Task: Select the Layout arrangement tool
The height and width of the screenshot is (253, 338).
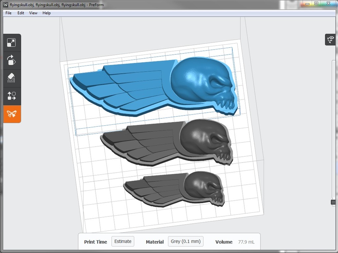Action: point(12,96)
